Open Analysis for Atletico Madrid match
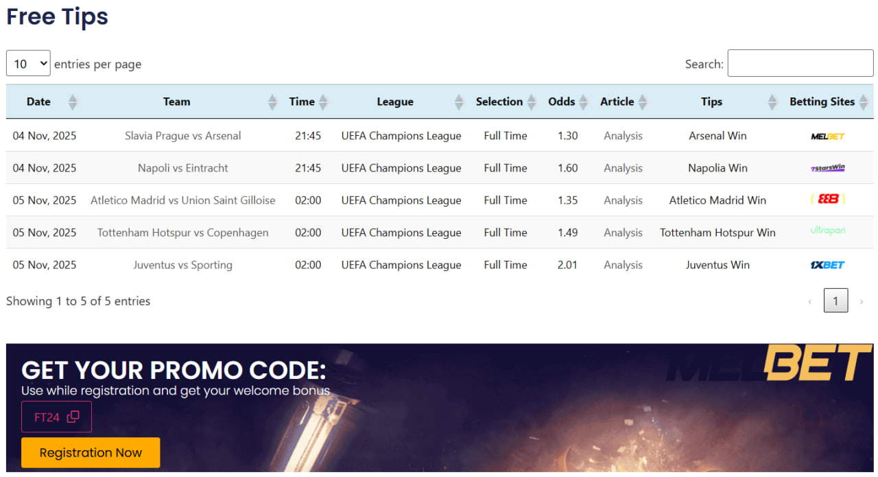878x477 pixels. click(x=623, y=200)
